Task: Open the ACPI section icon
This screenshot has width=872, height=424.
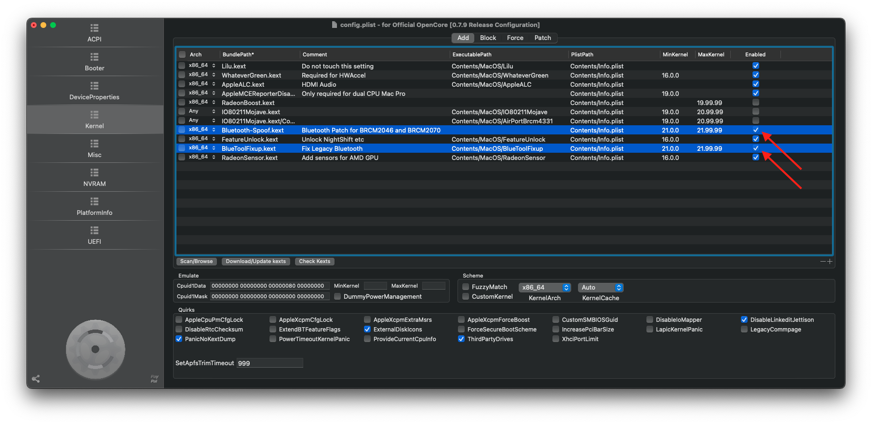Action: tap(94, 28)
